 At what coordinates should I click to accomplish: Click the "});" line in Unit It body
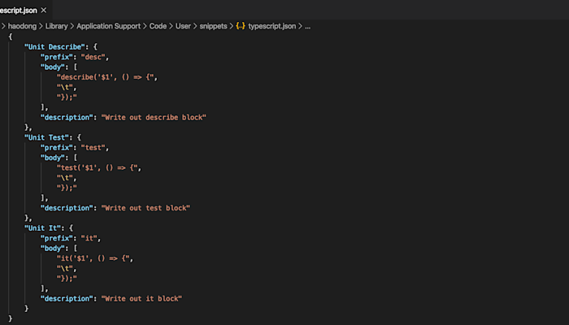67,279
